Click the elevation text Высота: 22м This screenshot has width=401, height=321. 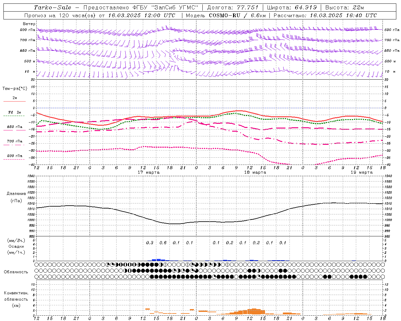click(x=345, y=8)
